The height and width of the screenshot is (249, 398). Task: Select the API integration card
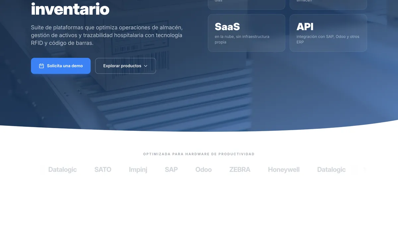328,33
